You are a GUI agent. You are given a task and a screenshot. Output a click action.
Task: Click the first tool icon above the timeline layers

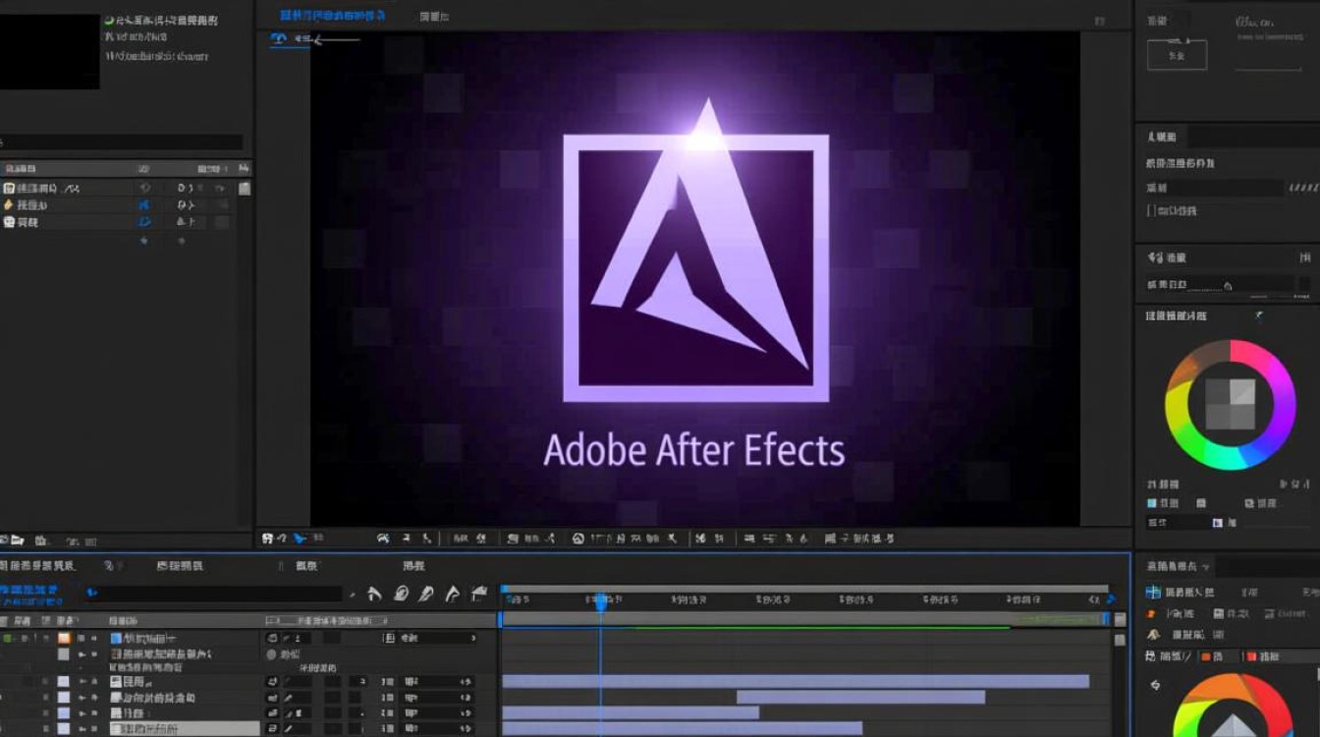[373, 594]
